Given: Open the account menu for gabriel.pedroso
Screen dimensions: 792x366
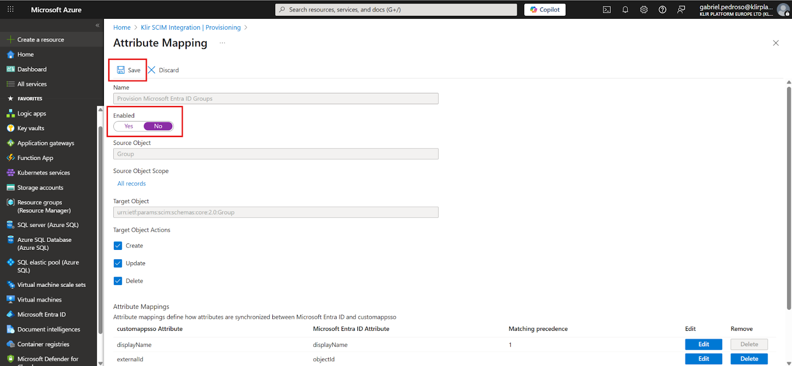Looking at the screenshot, I should pos(742,10).
